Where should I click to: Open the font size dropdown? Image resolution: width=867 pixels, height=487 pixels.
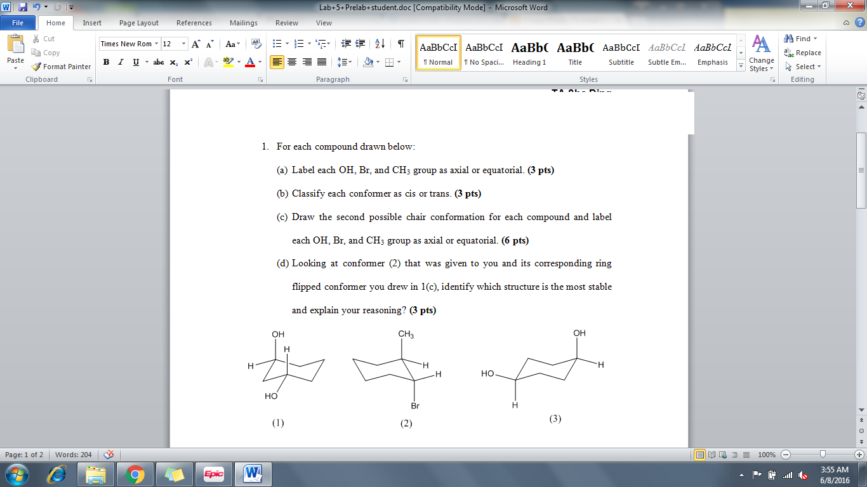(x=183, y=44)
